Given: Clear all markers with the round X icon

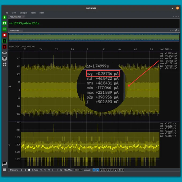Looking at the screenshot, I should click(x=29, y=170).
